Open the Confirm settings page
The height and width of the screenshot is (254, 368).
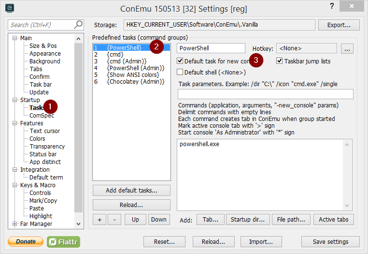[40, 76]
